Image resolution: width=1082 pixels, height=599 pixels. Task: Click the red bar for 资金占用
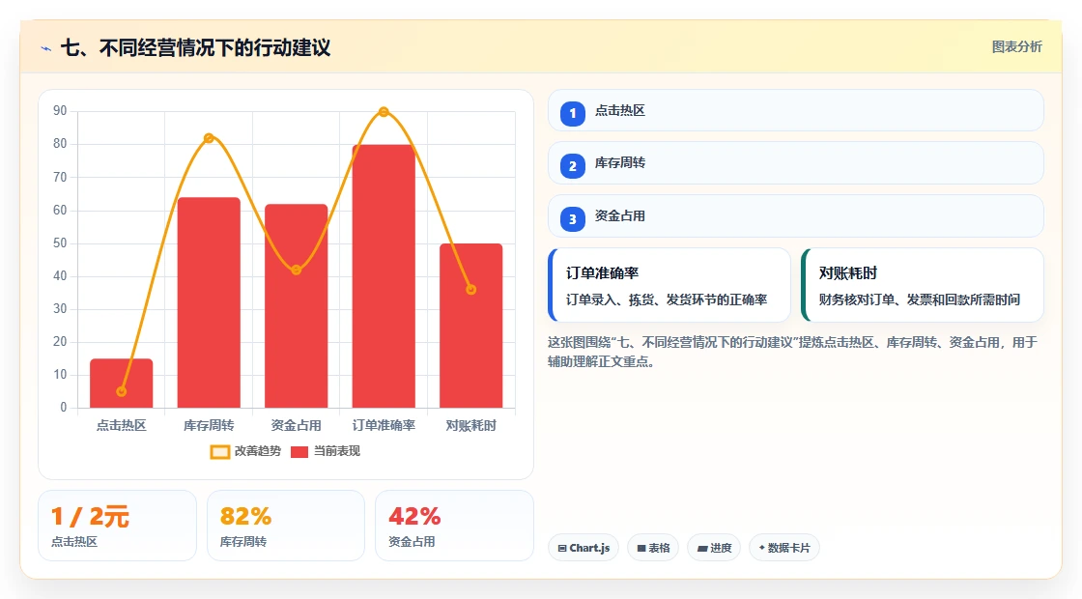(x=296, y=305)
